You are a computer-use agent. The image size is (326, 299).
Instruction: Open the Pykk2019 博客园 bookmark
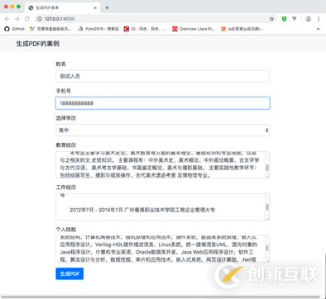point(98,29)
